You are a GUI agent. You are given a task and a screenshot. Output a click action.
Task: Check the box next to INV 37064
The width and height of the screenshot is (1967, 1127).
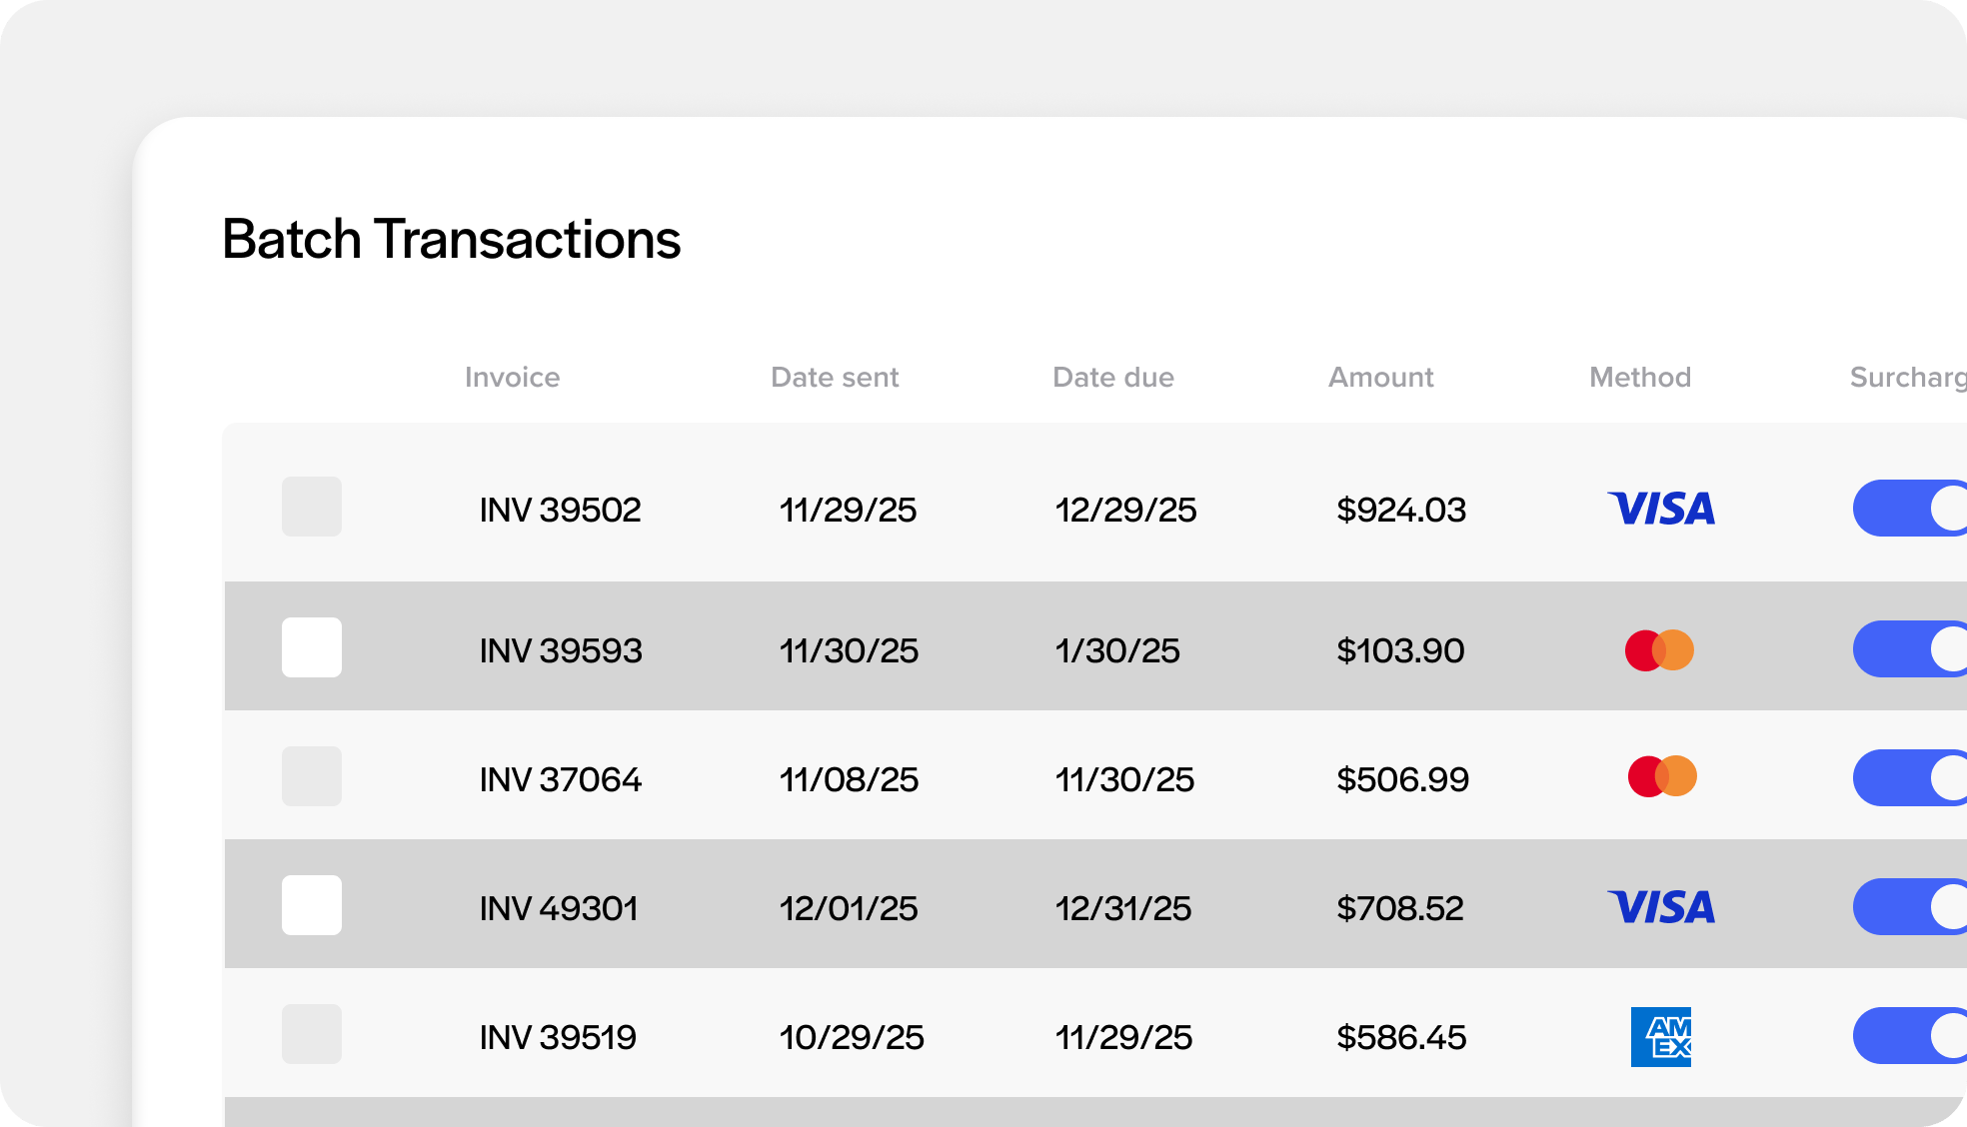[x=312, y=776]
